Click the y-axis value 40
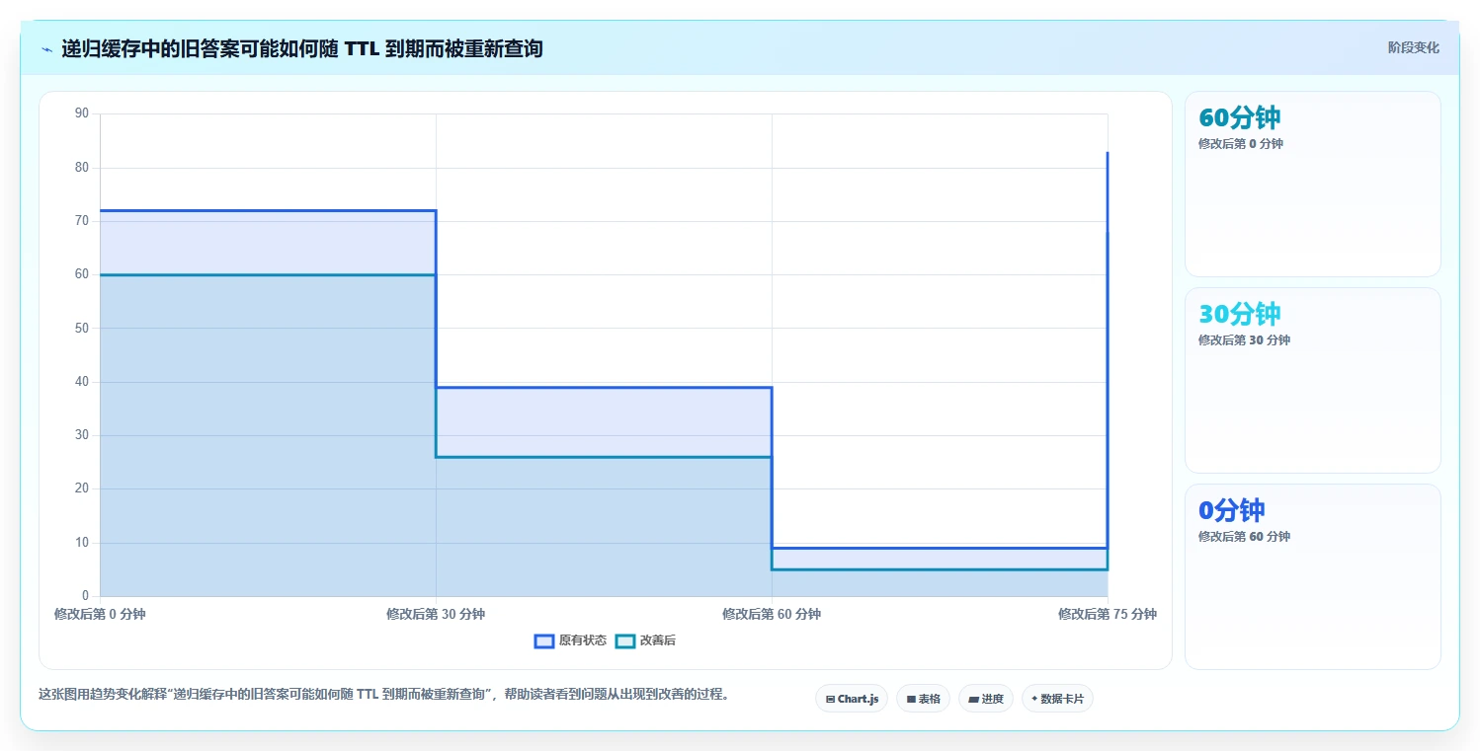The image size is (1480, 751). point(82,382)
